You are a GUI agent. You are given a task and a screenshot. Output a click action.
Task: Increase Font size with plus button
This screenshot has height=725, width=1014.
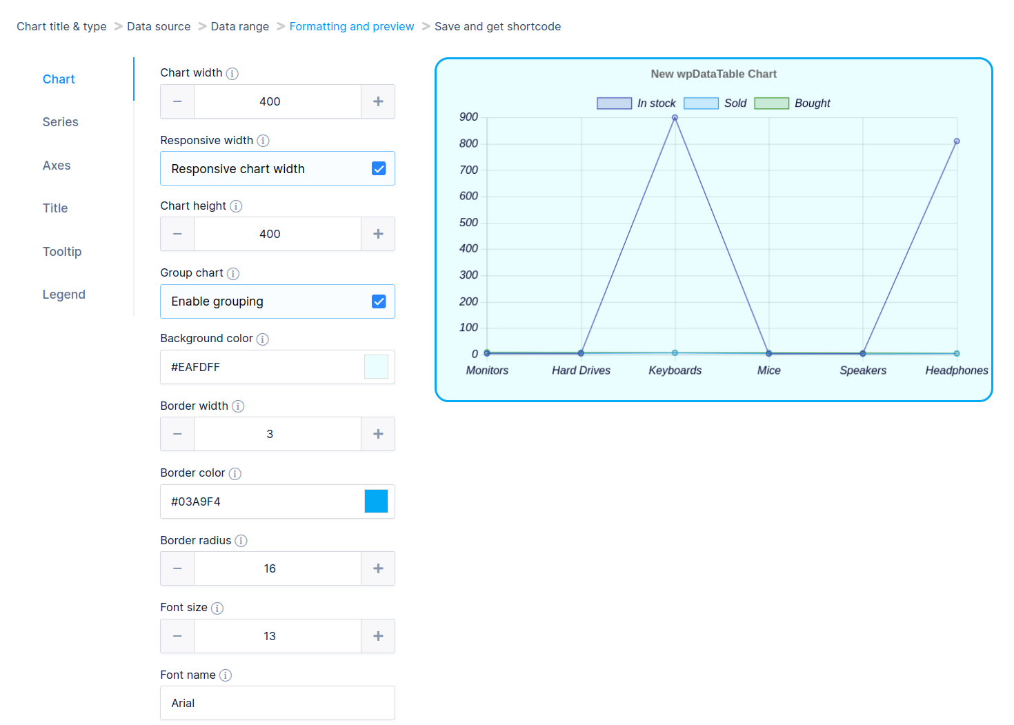point(378,636)
